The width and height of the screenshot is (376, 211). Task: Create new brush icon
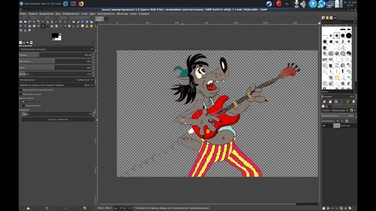tap(330, 101)
